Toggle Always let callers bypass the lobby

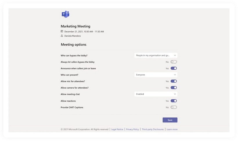click(x=174, y=62)
